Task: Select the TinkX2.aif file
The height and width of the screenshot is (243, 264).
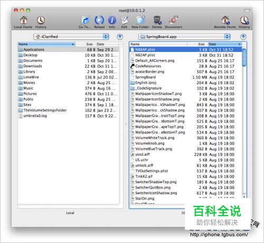Action: click(x=186, y=176)
